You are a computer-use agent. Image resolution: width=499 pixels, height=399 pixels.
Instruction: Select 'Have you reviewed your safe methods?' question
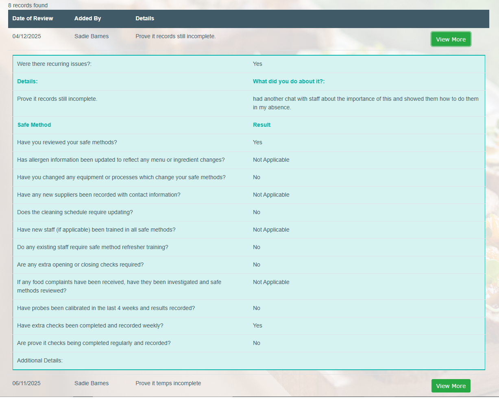tap(67, 142)
